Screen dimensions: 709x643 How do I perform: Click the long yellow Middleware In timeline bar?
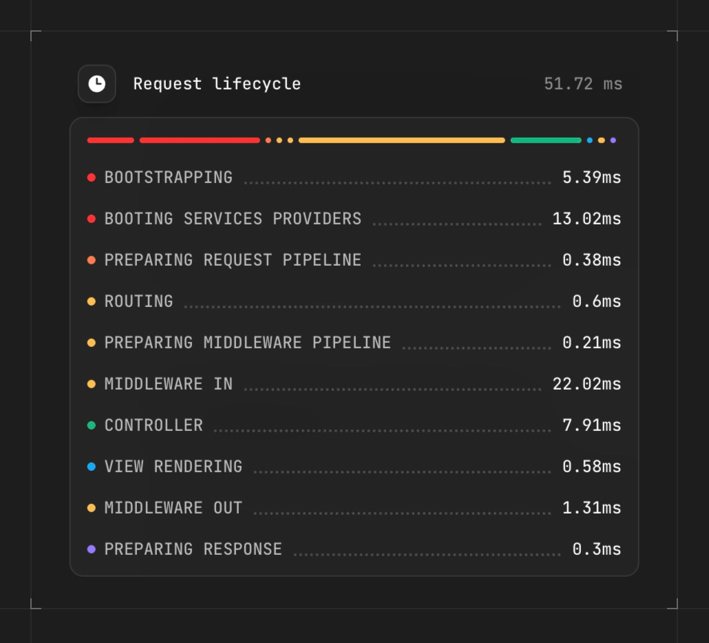(x=401, y=140)
